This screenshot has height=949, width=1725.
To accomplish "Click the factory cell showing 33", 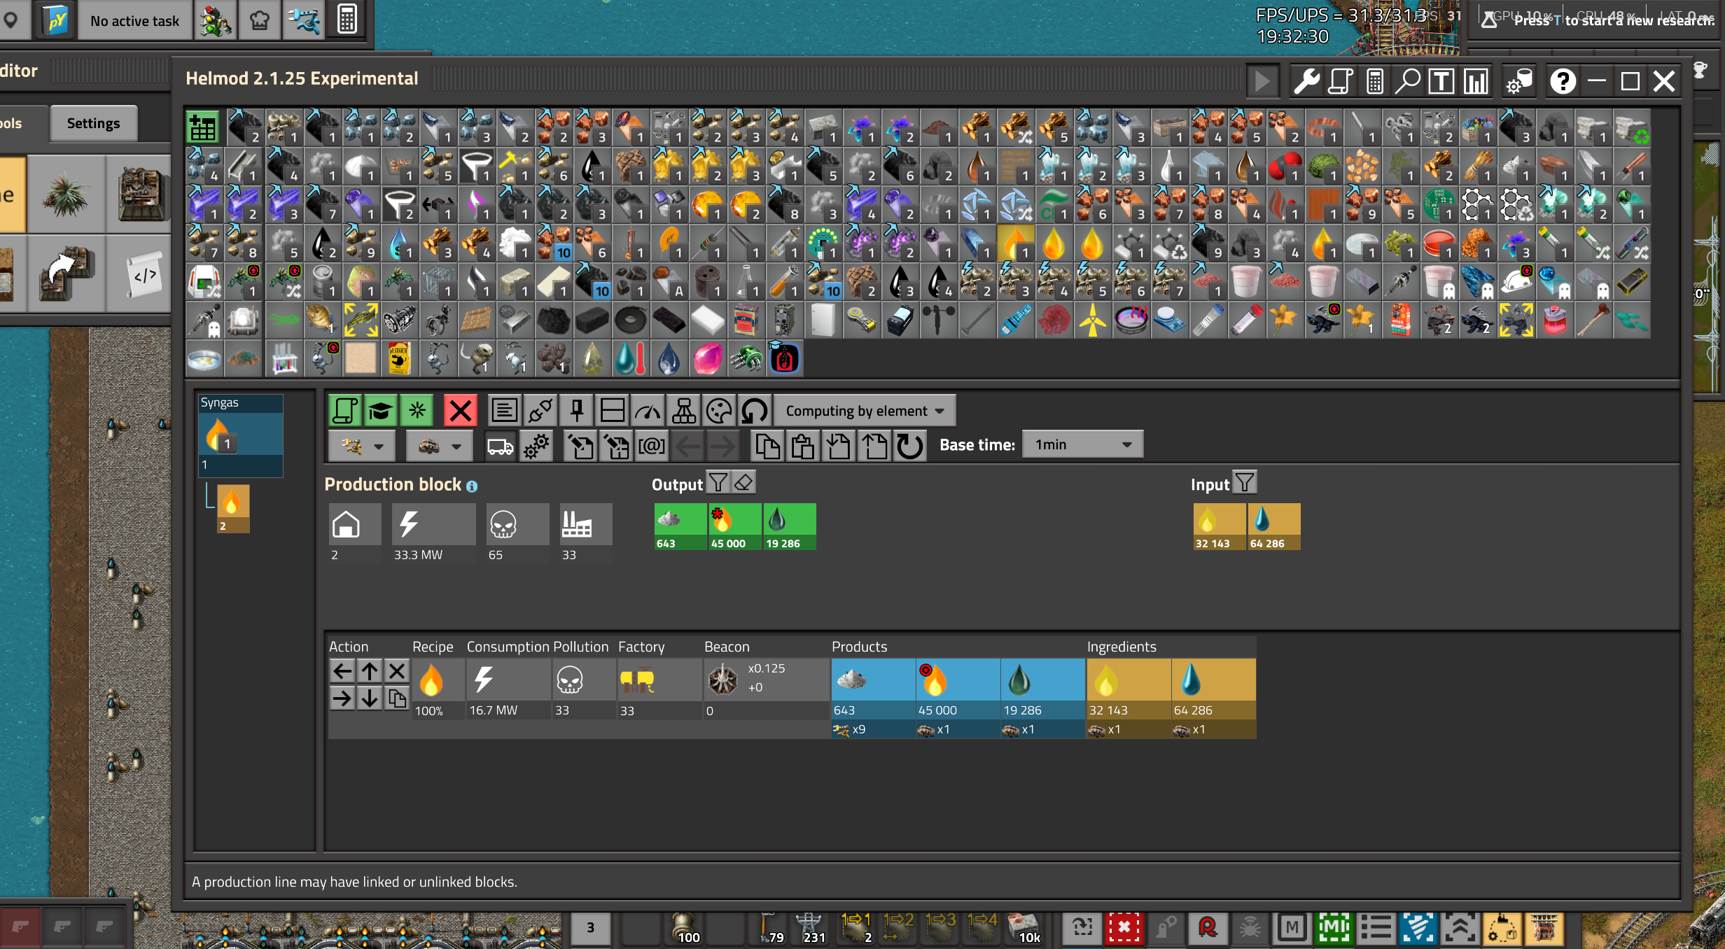I will 659,689.
